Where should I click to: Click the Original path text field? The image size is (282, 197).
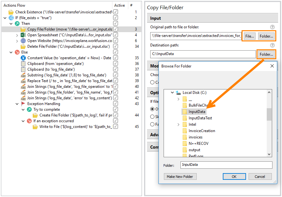pos(196,36)
